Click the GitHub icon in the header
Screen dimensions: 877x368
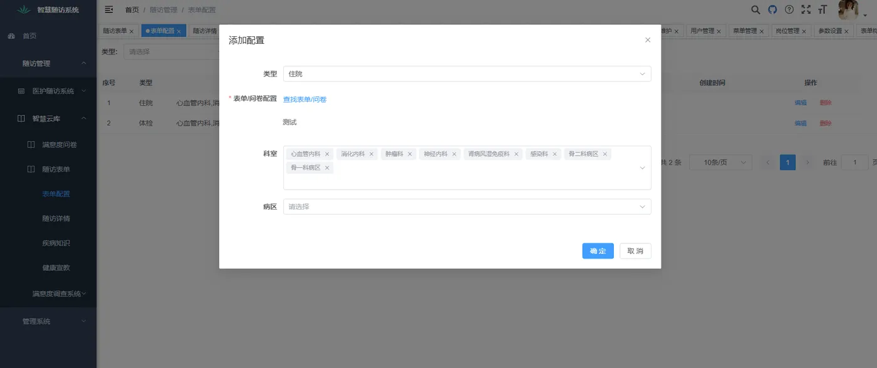click(772, 10)
